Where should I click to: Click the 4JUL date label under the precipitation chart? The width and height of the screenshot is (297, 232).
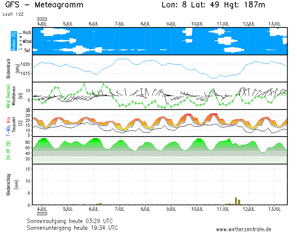(42, 209)
